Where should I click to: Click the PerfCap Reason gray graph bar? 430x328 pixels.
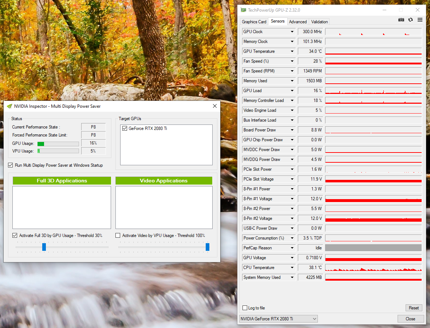pyautogui.click(x=373, y=248)
